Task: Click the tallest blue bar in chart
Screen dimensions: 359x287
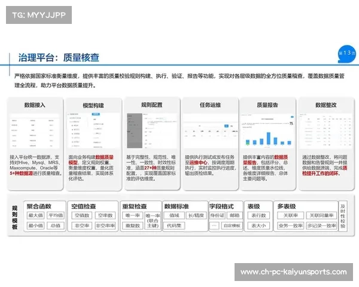Action: point(268,139)
